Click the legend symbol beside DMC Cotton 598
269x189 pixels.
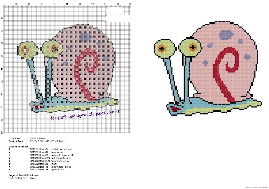[10, 152]
